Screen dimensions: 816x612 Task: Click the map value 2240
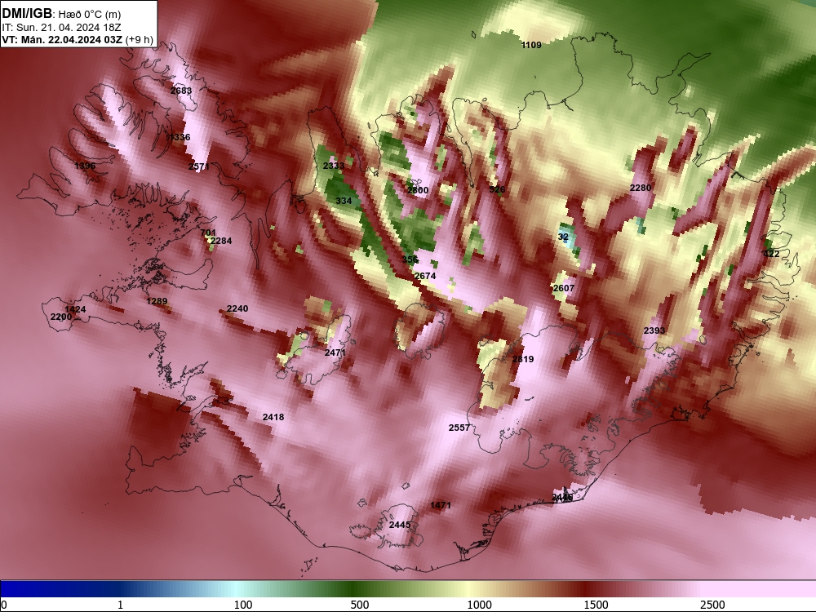(x=237, y=308)
